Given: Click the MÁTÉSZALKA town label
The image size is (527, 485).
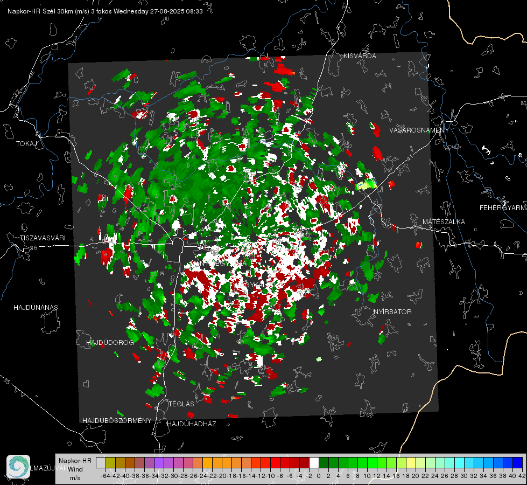Looking at the screenshot, I should pyautogui.click(x=444, y=222).
